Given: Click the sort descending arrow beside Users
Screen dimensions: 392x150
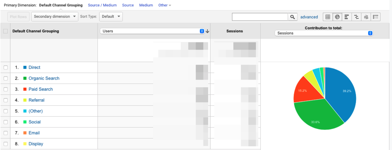Looking at the screenshot, I should click(207, 31).
